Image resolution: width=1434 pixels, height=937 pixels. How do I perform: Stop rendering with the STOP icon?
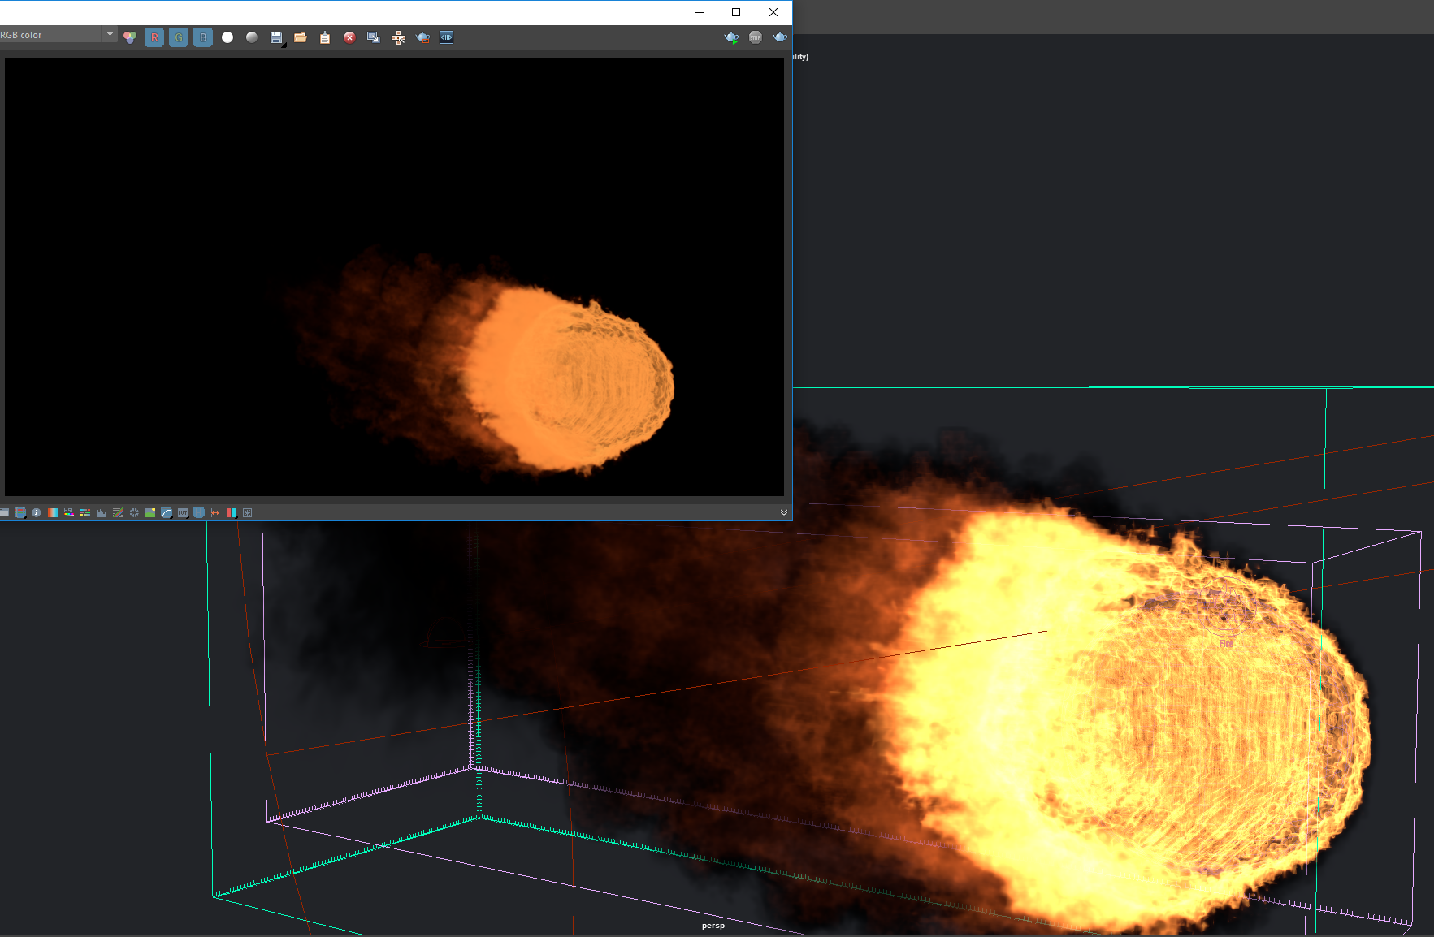[756, 37]
